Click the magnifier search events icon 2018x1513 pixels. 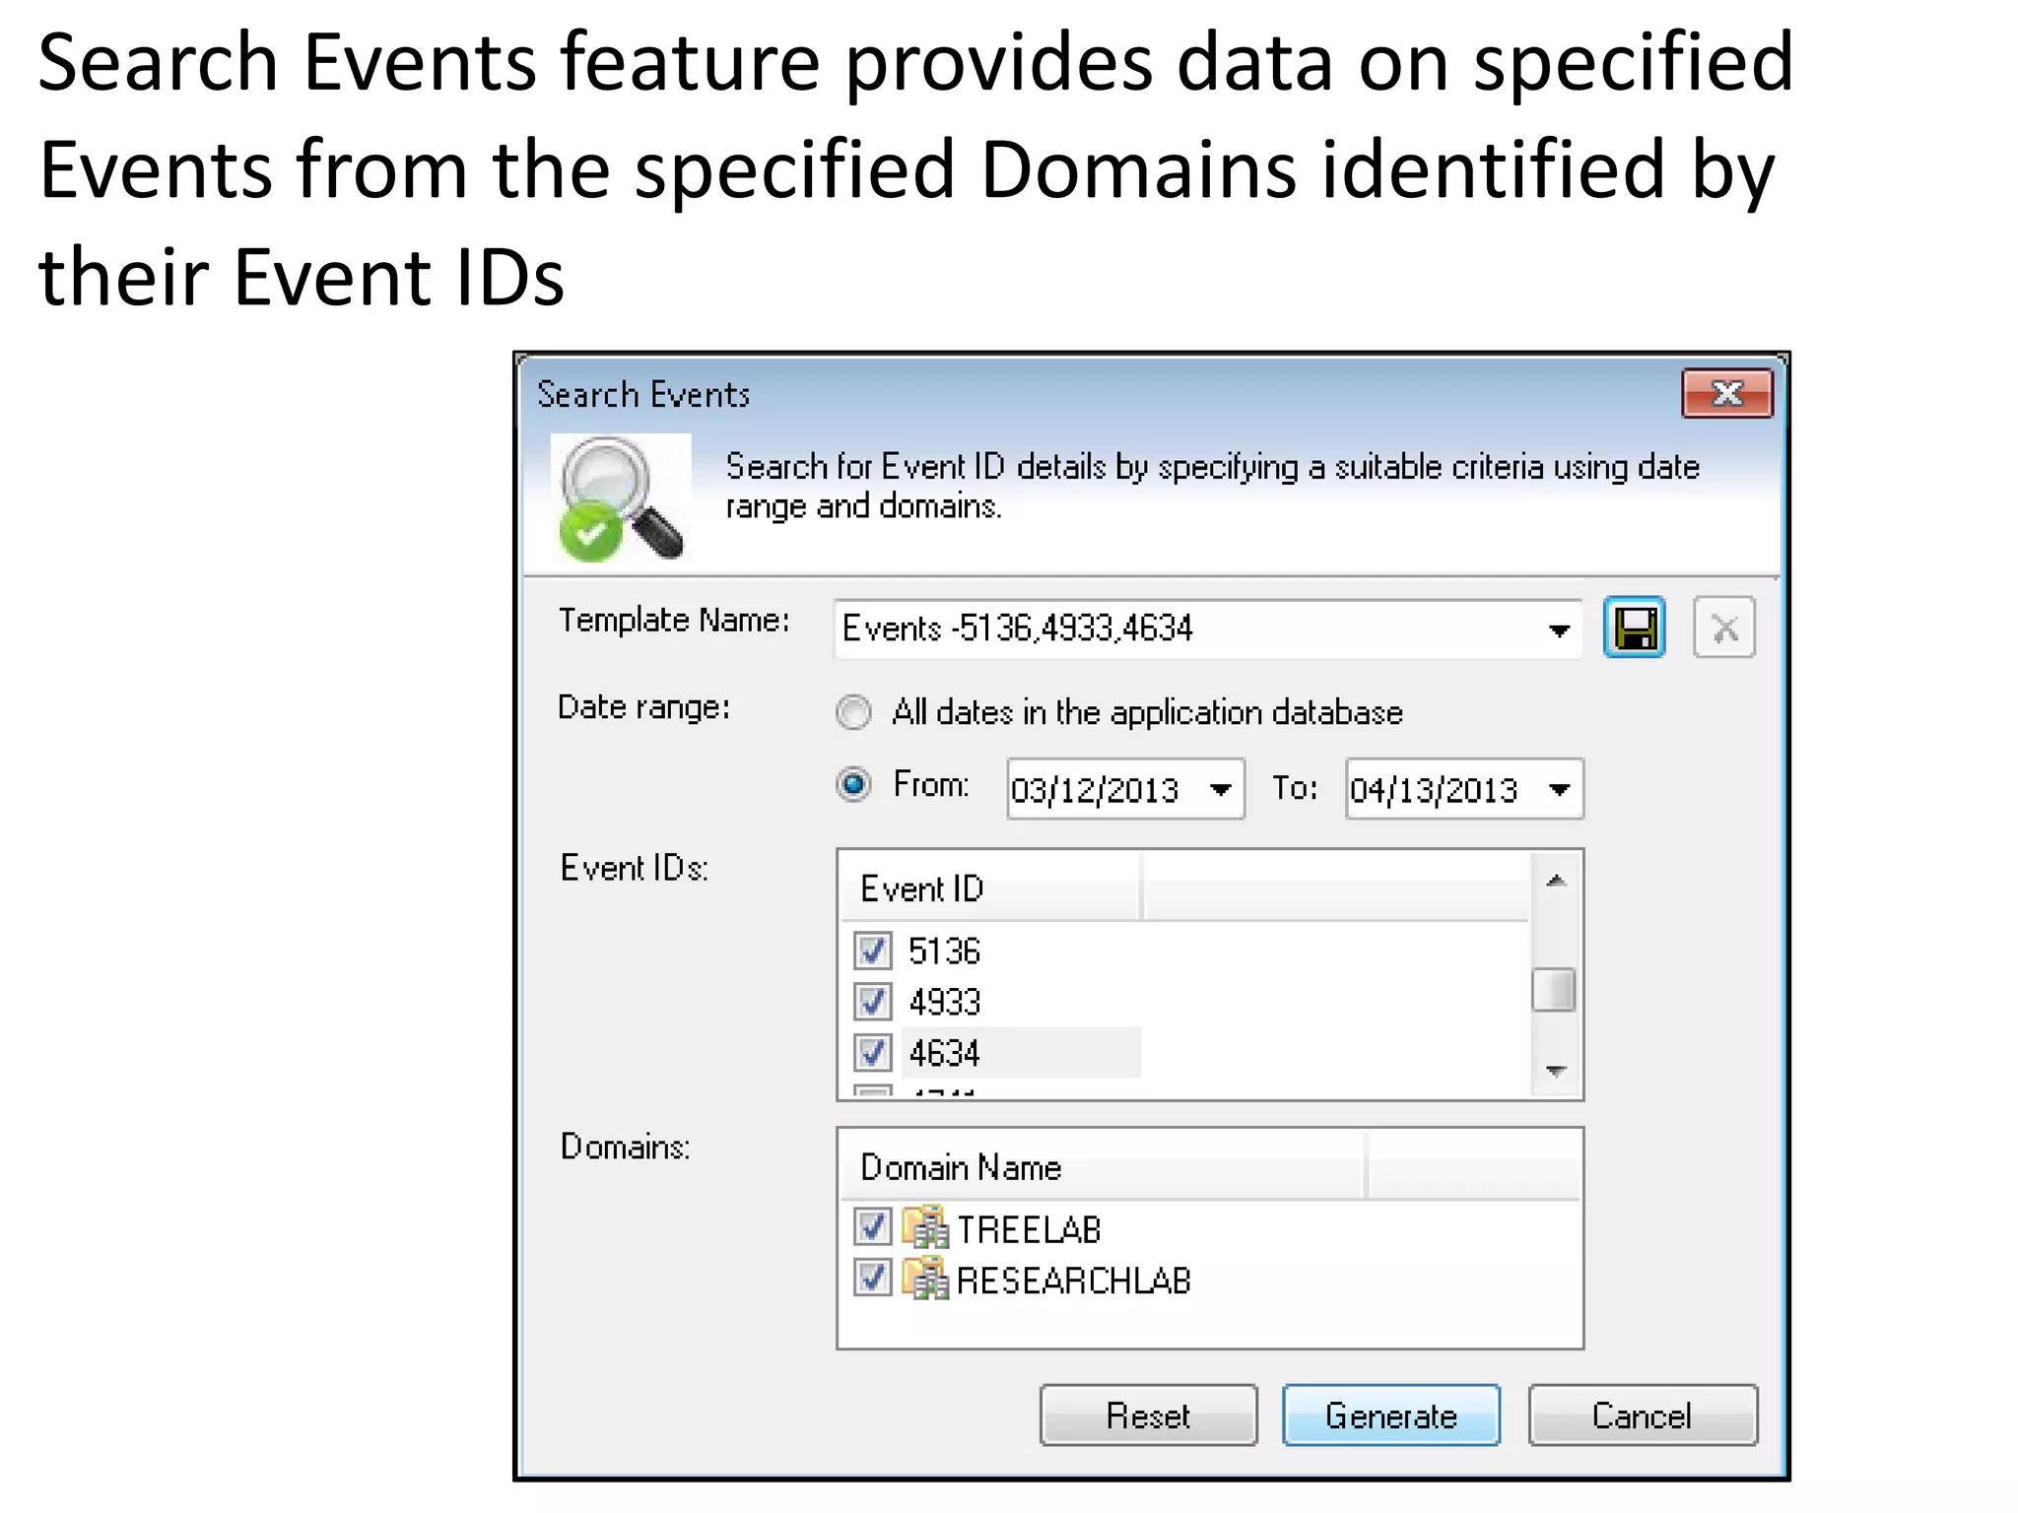tap(621, 498)
